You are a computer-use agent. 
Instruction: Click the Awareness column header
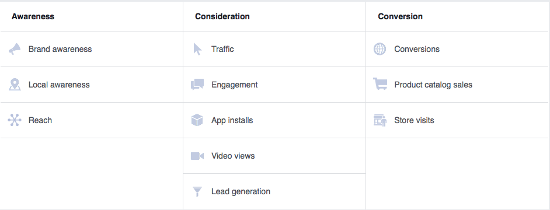point(33,16)
